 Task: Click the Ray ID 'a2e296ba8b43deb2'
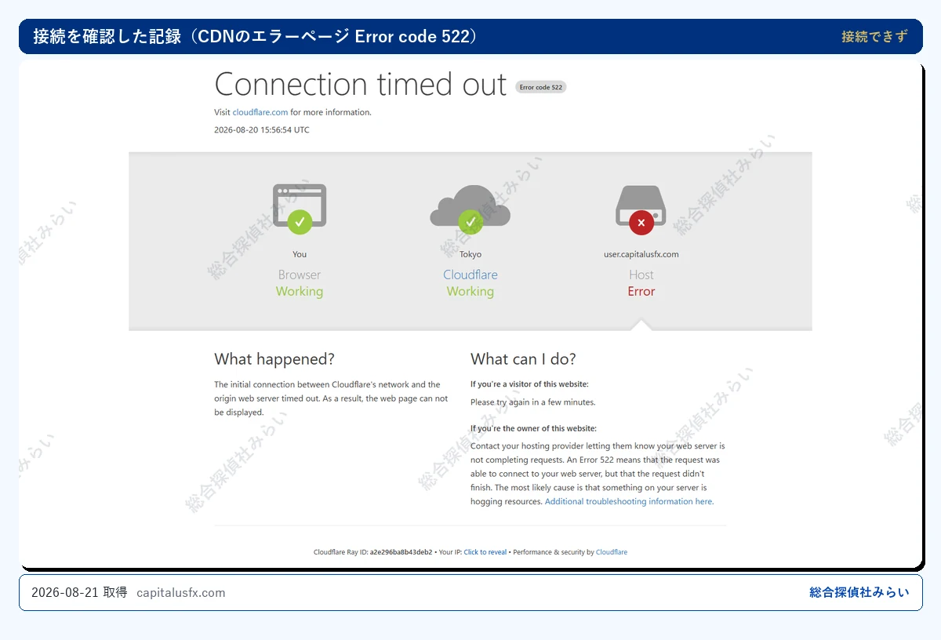[401, 552]
